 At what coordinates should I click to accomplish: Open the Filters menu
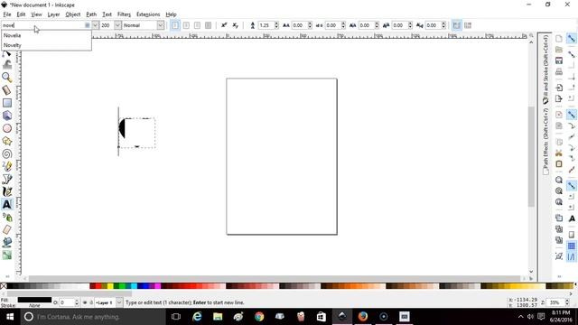[124, 14]
